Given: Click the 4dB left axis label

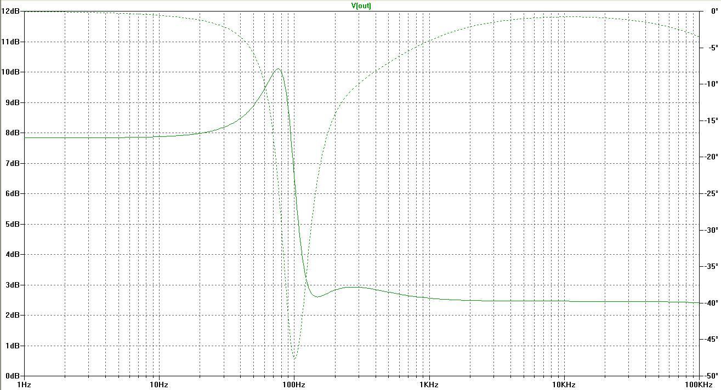Looking at the screenshot, I should [12, 254].
